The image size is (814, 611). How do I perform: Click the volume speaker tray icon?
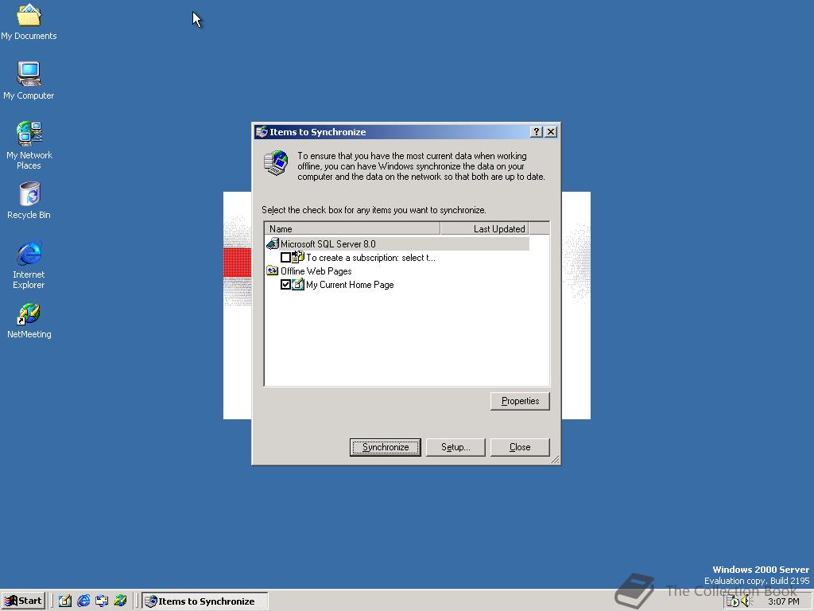pyautogui.click(x=746, y=601)
